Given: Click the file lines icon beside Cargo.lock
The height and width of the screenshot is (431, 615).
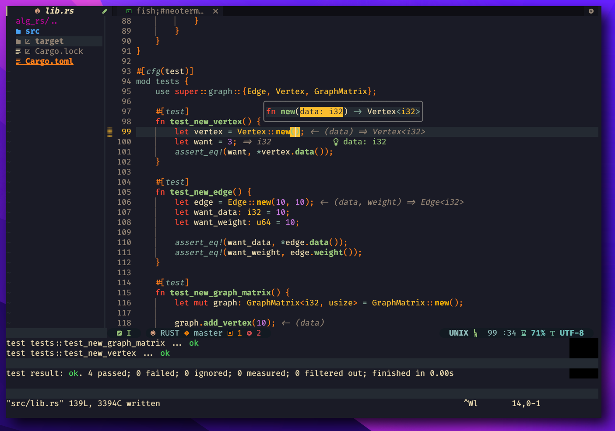Looking at the screenshot, I should (18, 52).
